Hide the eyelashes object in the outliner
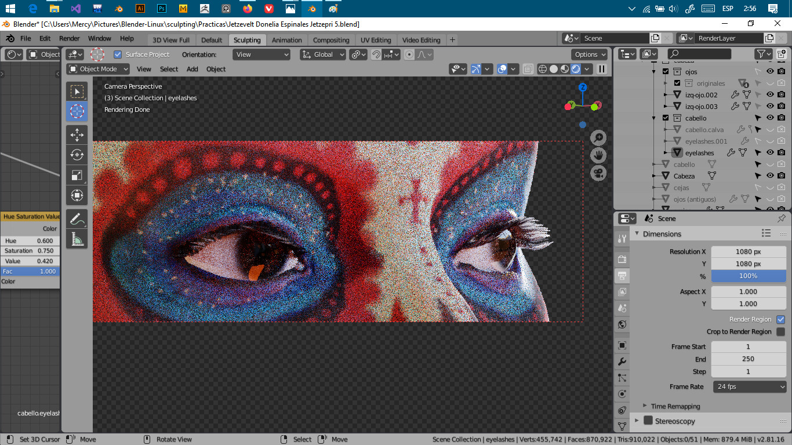Image resolution: width=792 pixels, height=445 pixels. coord(770,153)
